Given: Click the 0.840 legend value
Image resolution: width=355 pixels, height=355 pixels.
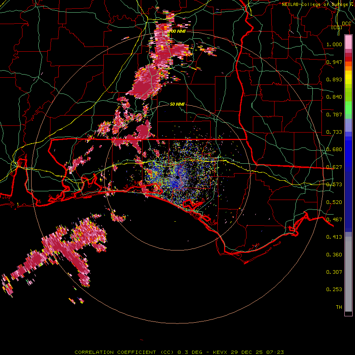Looking at the screenshot, I should click(x=334, y=97).
